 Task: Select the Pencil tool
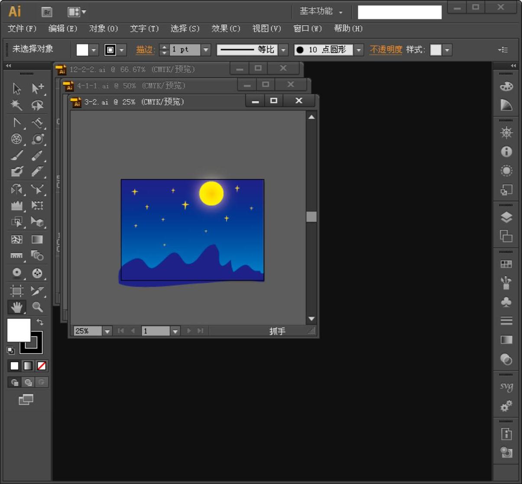pos(37,155)
